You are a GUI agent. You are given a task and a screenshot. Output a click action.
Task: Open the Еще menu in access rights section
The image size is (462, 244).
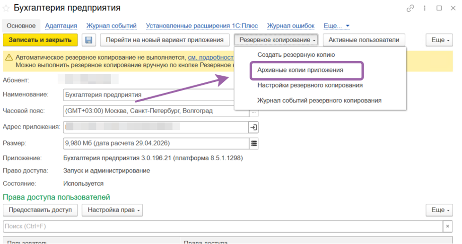[439, 210]
